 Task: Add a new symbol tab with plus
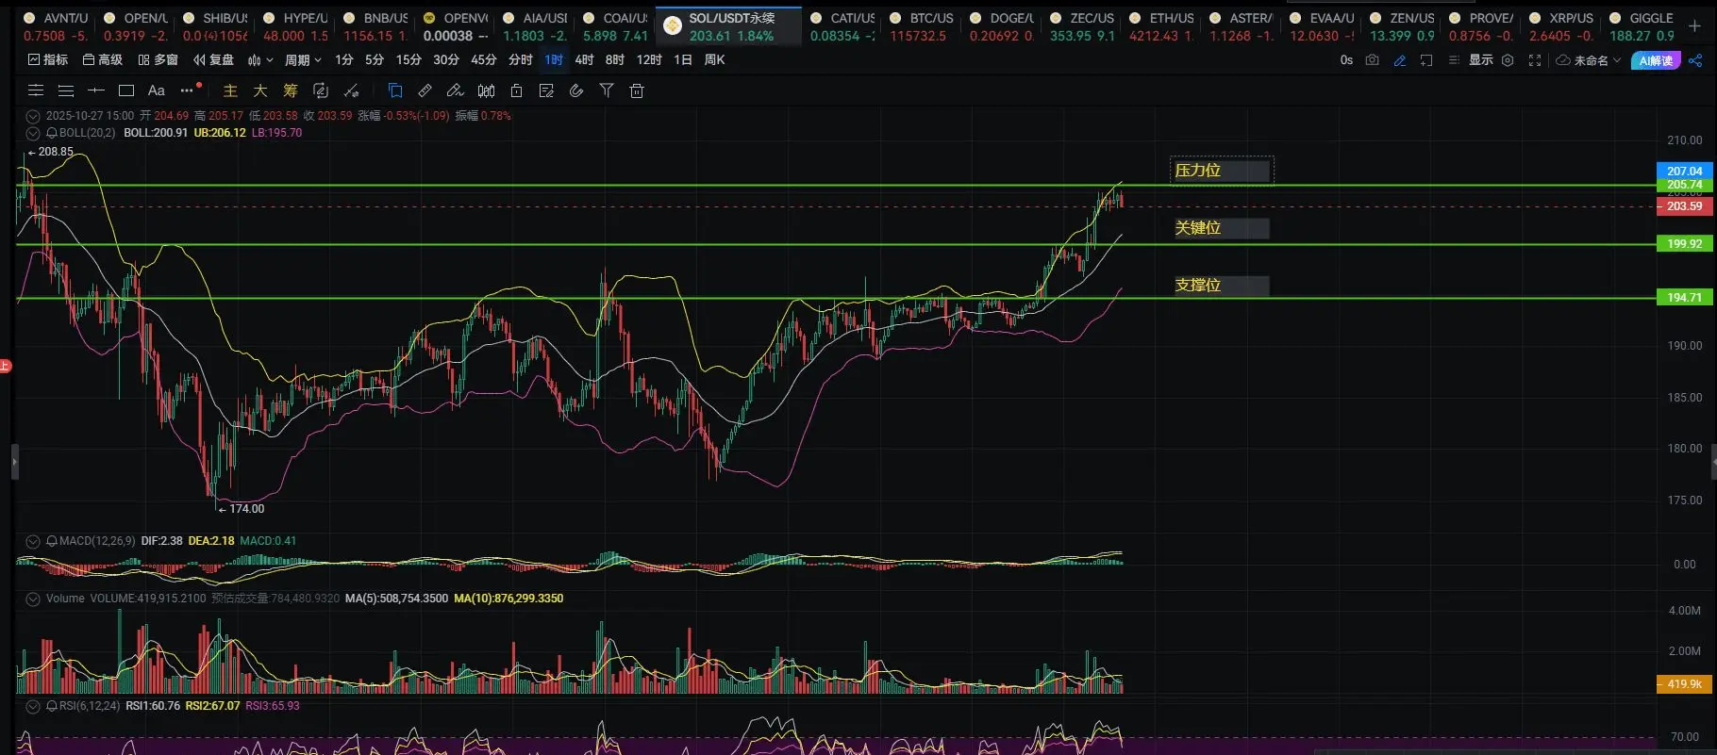pyautogui.click(x=1695, y=26)
